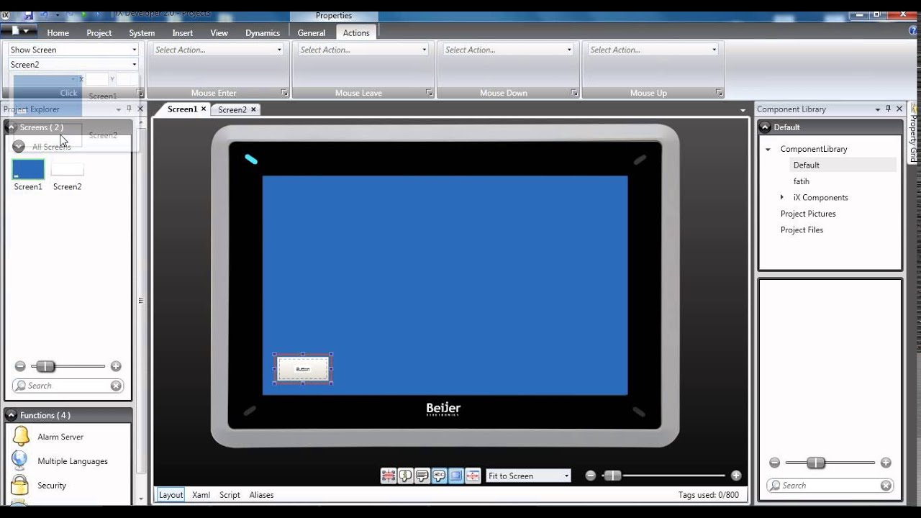Switch to the Aliases view tab
The height and width of the screenshot is (518, 921).
tap(261, 495)
